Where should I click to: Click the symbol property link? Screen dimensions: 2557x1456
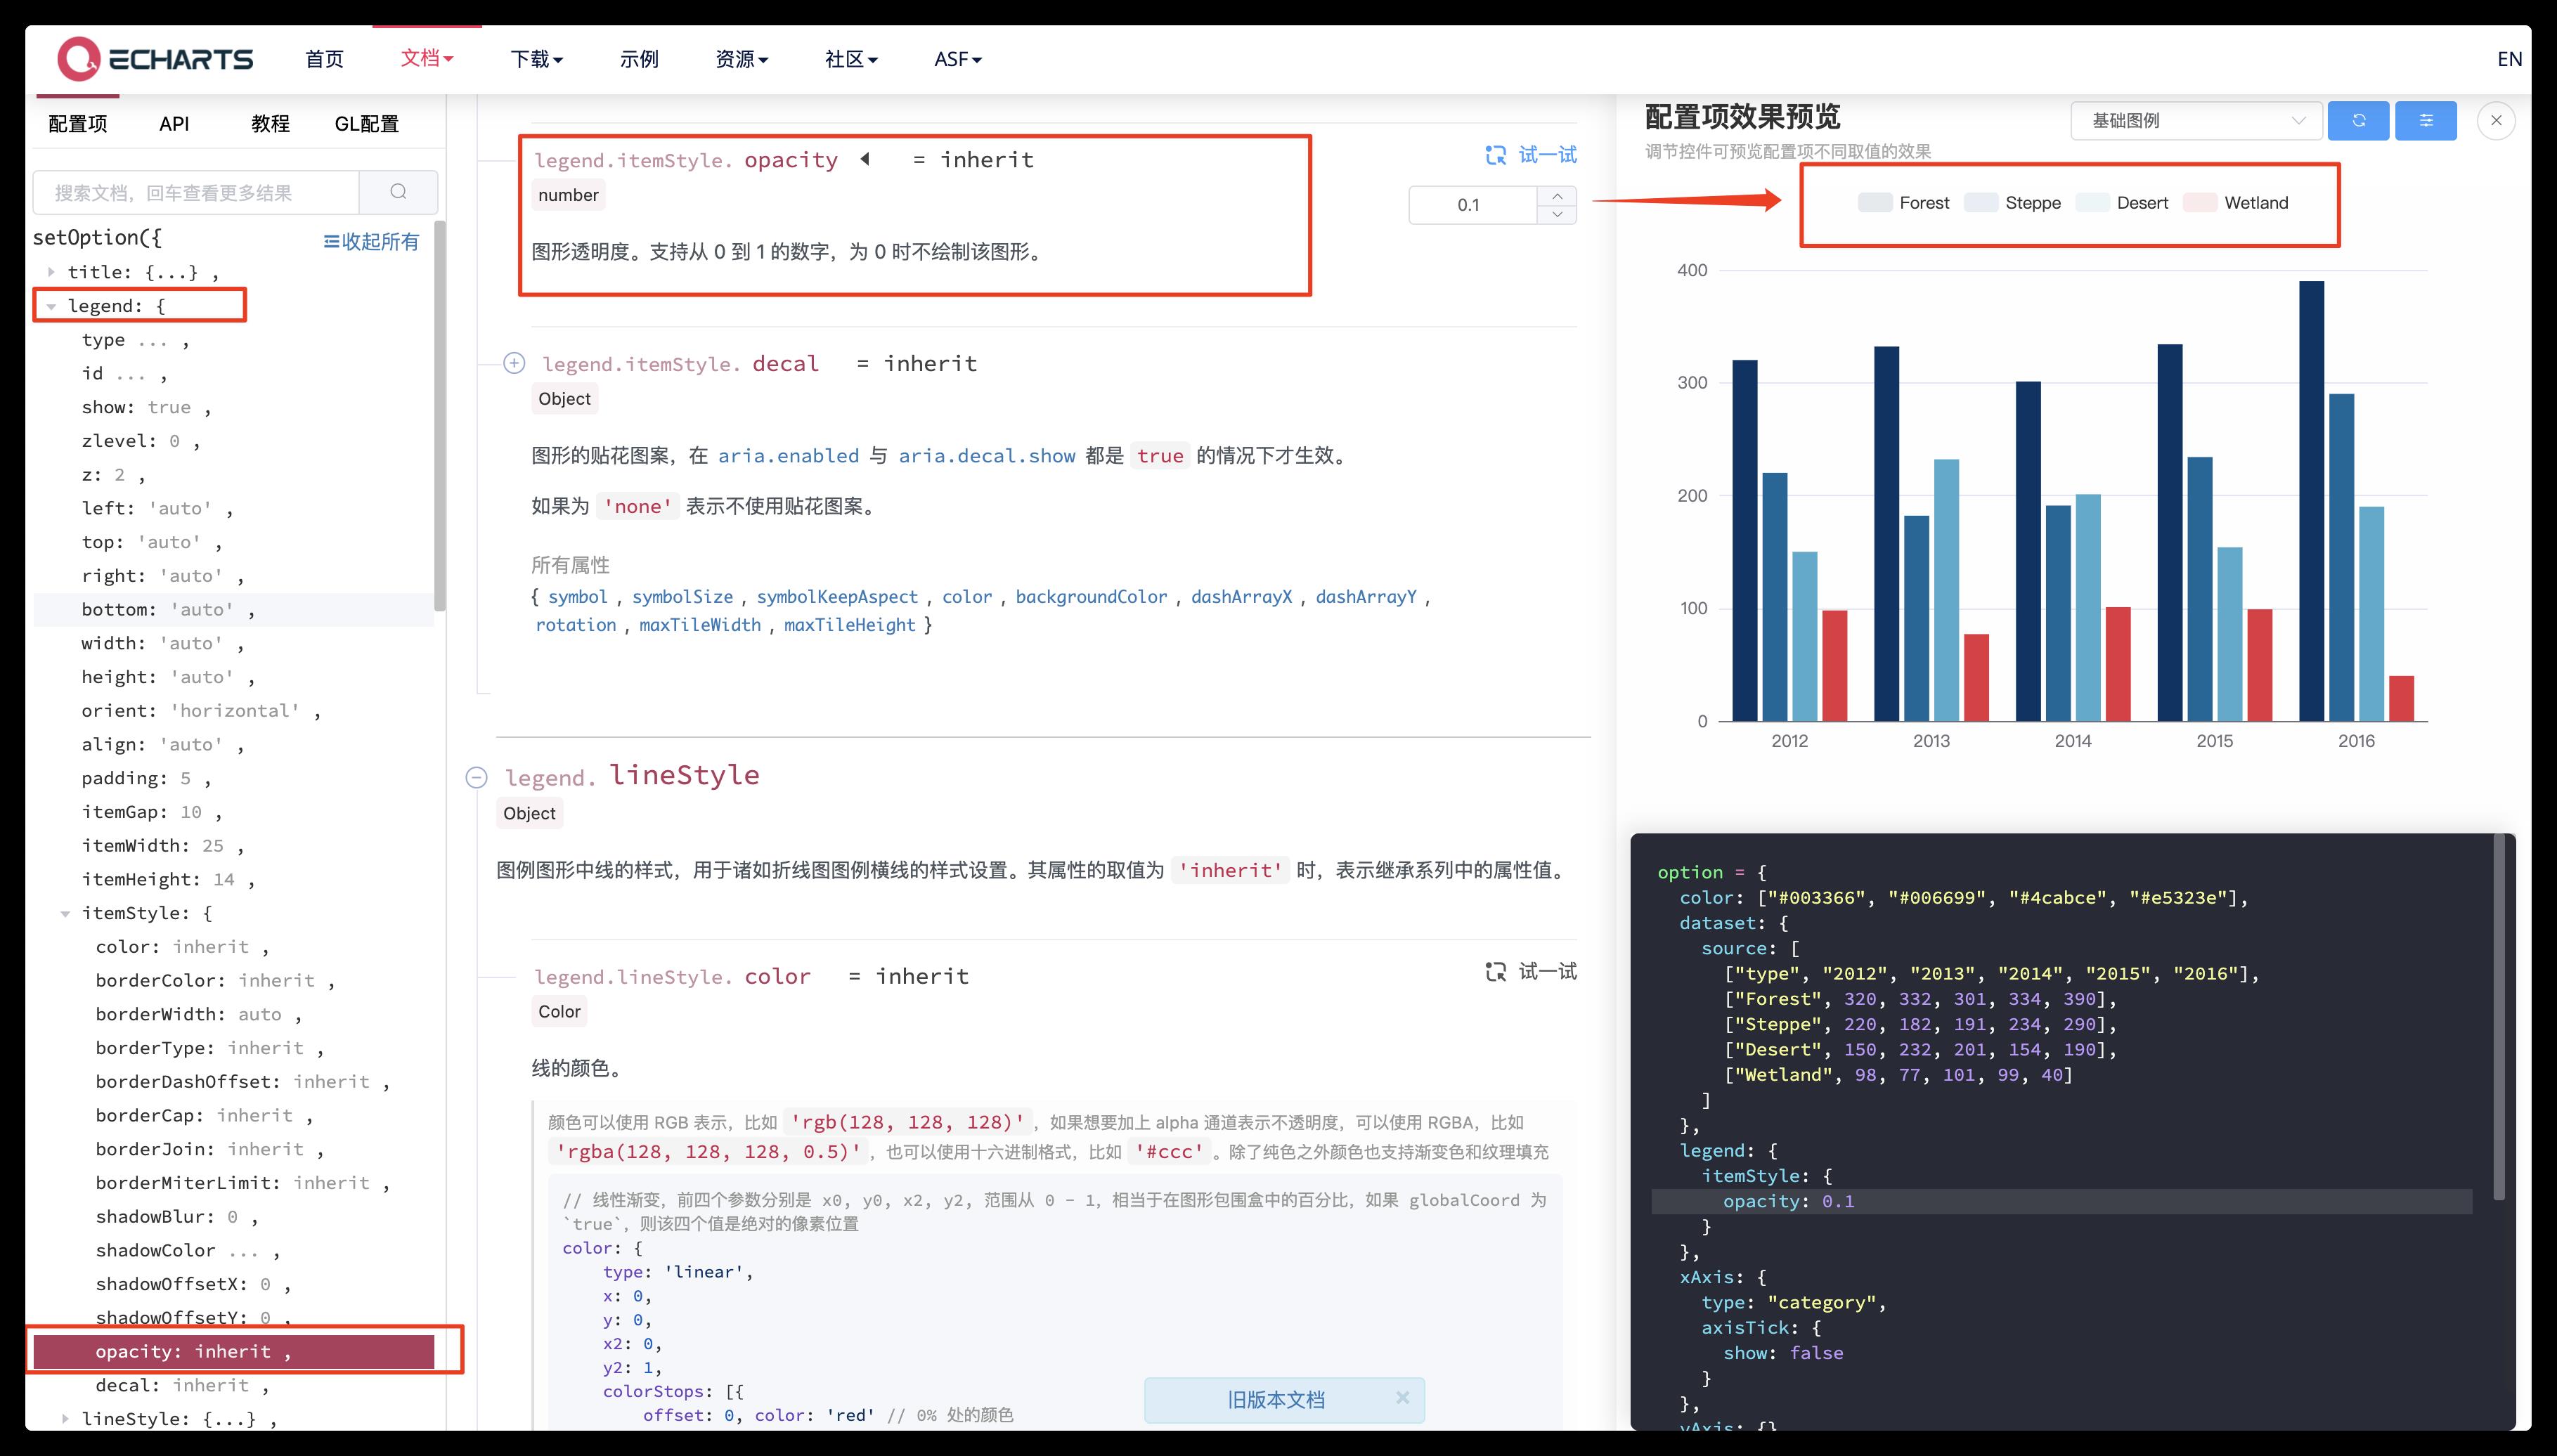pyautogui.click(x=577, y=597)
